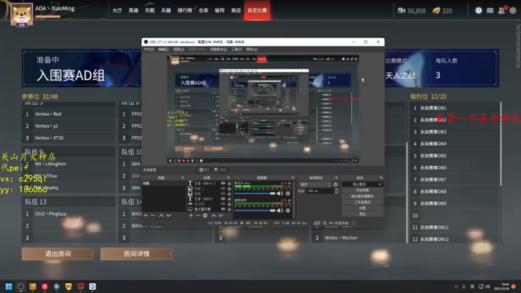
Task: Open Windows Start menu
Action: [8, 286]
